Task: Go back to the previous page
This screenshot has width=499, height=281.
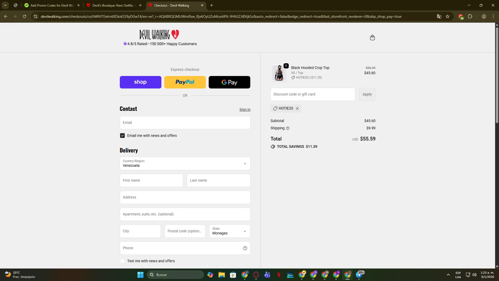Action: tap(6, 16)
